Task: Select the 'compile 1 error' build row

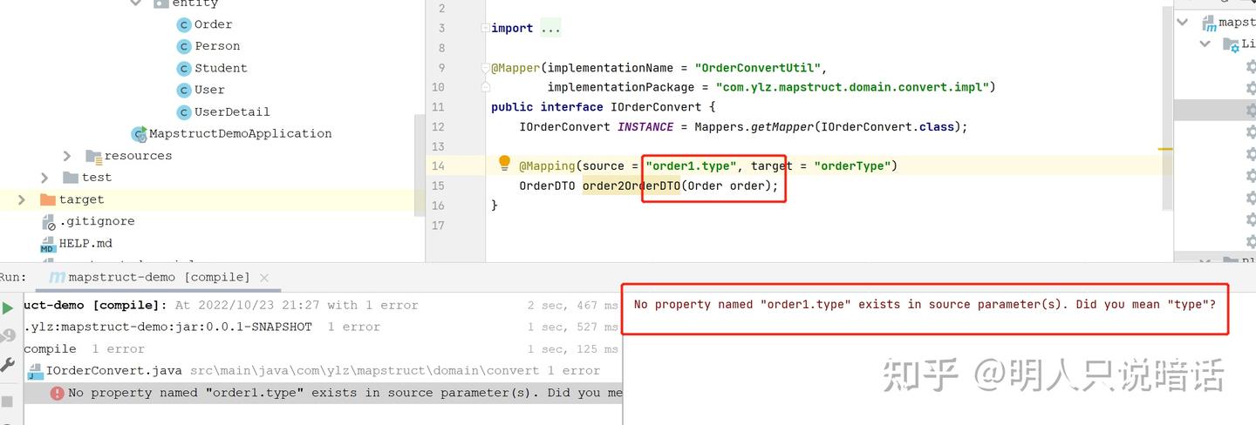Action: click(x=323, y=348)
